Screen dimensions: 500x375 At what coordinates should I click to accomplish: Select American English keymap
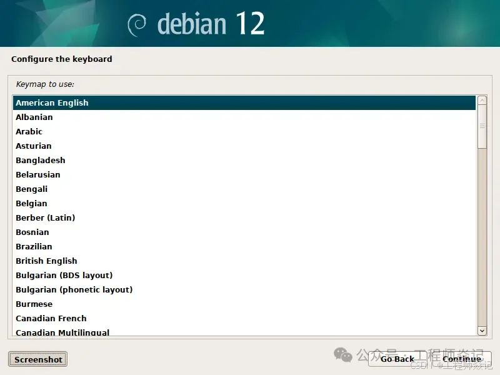[x=244, y=102]
